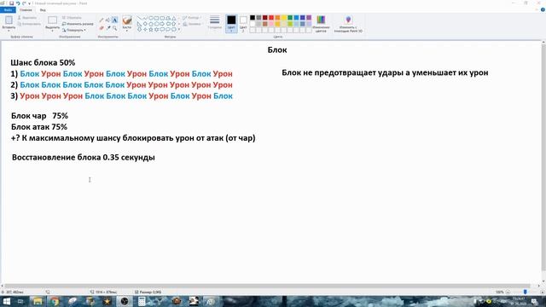Click the Save icon in quick access toolbar
546x307 pixels.
tap(11, 3)
